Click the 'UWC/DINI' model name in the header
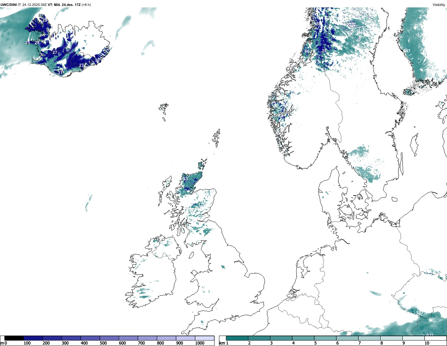This screenshot has height=346, width=447. (x=9, y=5)
